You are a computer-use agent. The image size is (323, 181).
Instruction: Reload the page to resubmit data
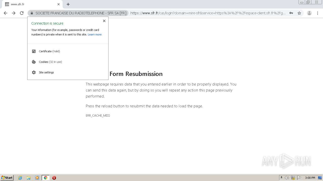tap(22, 13)
